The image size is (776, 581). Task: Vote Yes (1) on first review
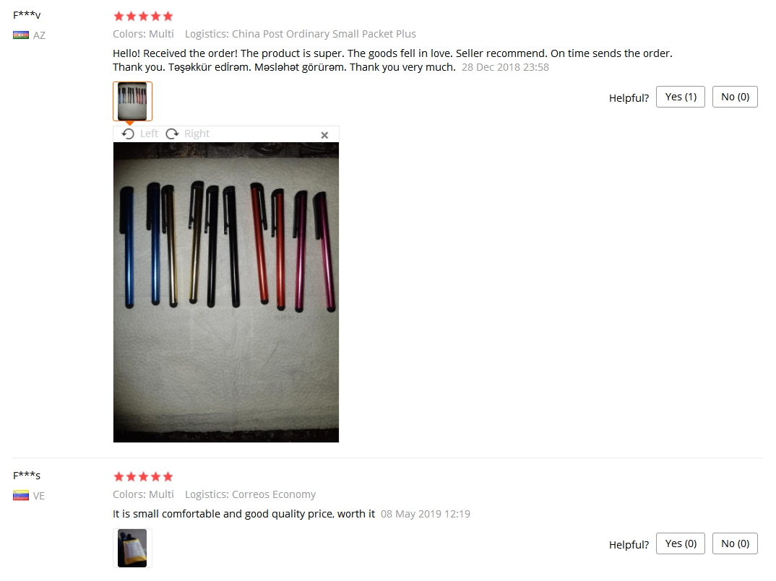tap(681, 97)
